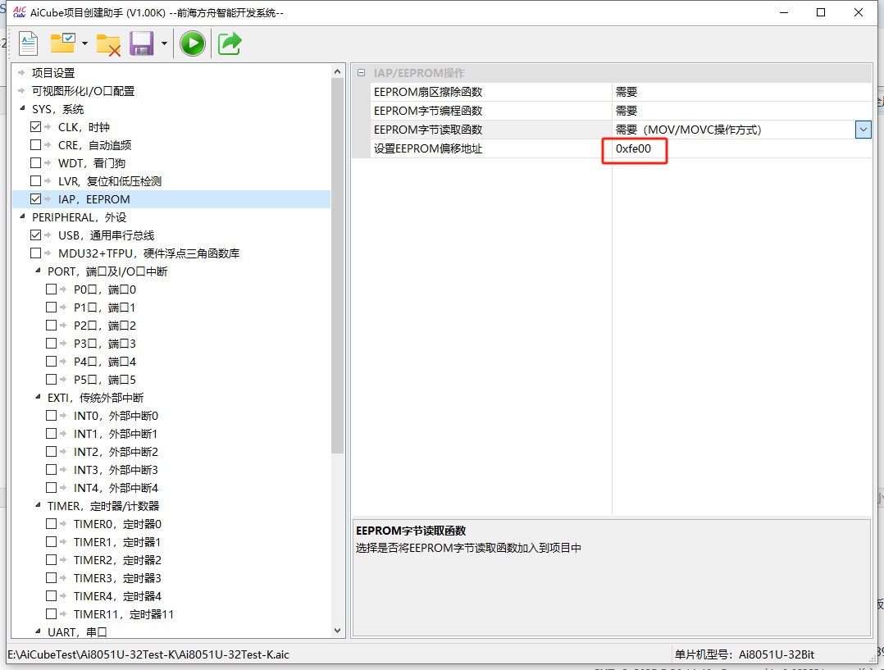
Task: Click close project folder icon with red X
Action: (108, 44)
